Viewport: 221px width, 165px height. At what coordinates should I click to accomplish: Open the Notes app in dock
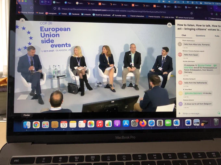click(x=73, y=124)
